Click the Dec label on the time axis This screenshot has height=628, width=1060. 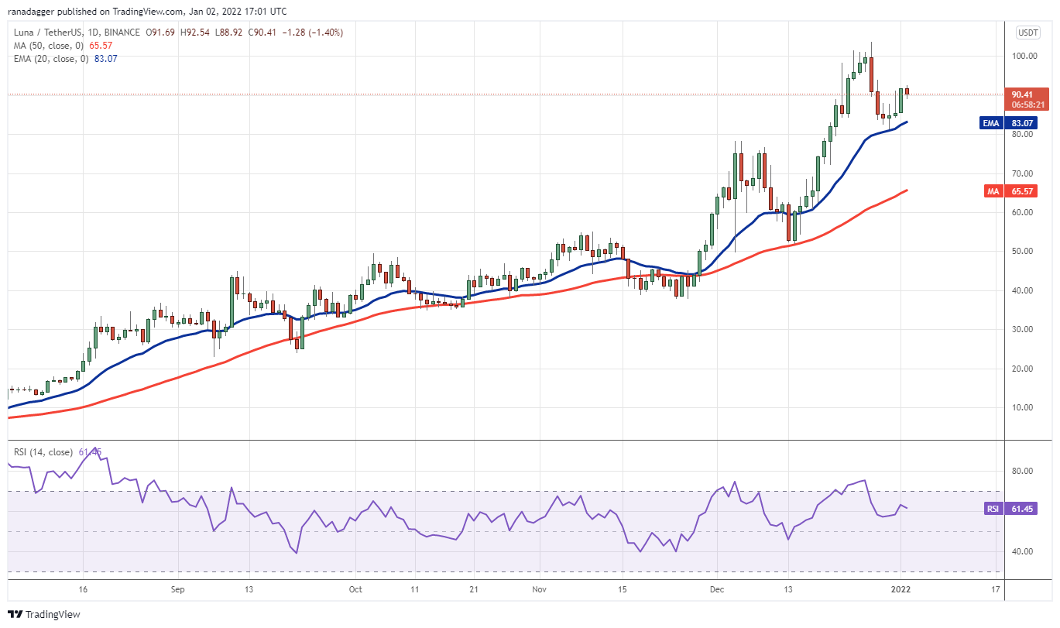tap(716, 589)
